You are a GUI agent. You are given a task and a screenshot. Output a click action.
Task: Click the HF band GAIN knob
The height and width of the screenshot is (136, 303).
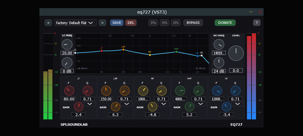click(226, 107)
